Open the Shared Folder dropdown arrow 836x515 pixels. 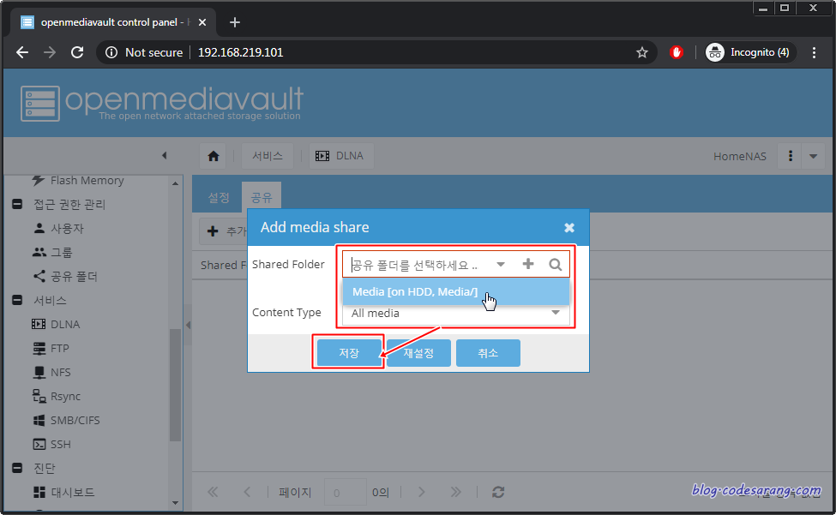(501, 265)
